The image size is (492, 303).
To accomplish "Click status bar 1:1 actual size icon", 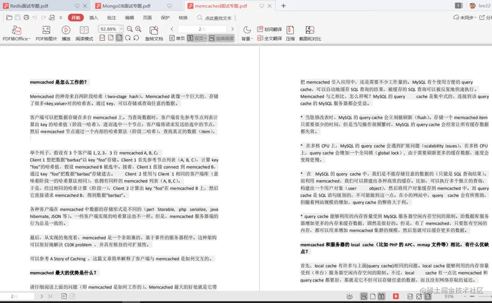I will [410, 296].
